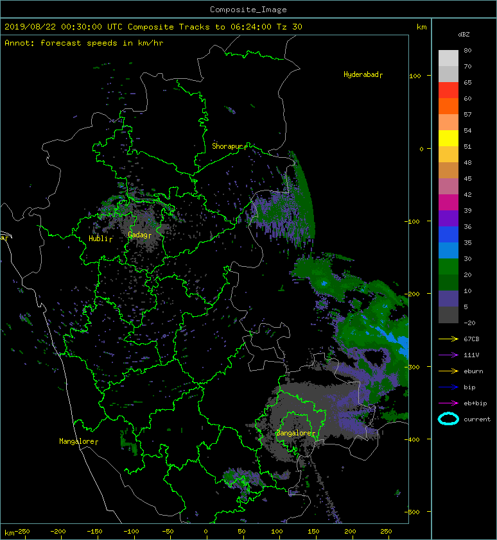
Task: Click the peach swatch between 57 and 54
Action: click(x=448, y=122)
